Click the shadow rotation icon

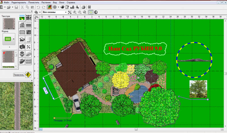[96, 12]
